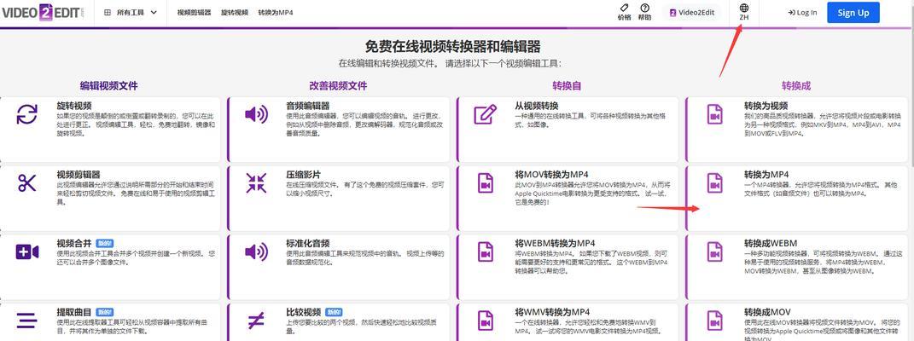Click the 转换为视频 file icon
Screen dimensions: 914x341
(x=714, y=114)
